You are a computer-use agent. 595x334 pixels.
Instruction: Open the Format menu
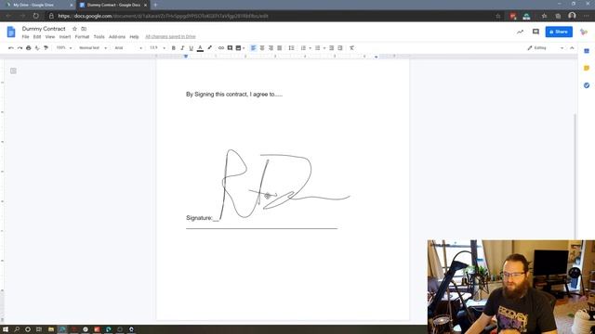82,37
